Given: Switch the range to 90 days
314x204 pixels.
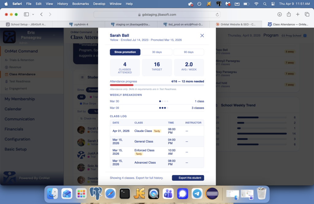Looking at the screenshot, I should (189, 52).
